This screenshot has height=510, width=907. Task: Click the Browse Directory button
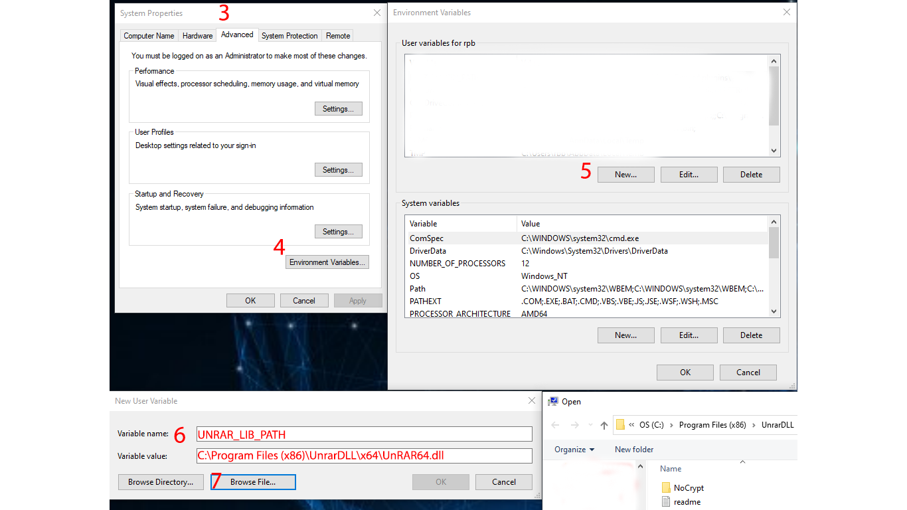[161, 482]
